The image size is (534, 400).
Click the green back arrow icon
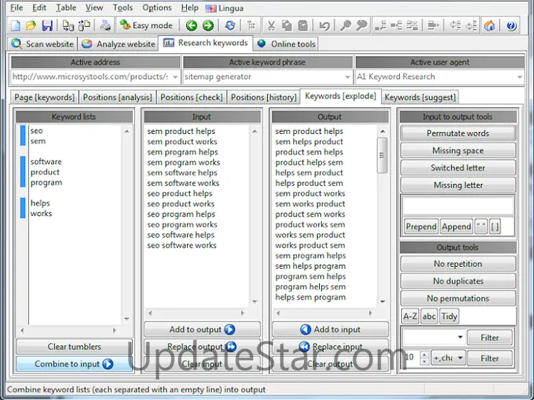pyautogui.click(x=192, y=26)
